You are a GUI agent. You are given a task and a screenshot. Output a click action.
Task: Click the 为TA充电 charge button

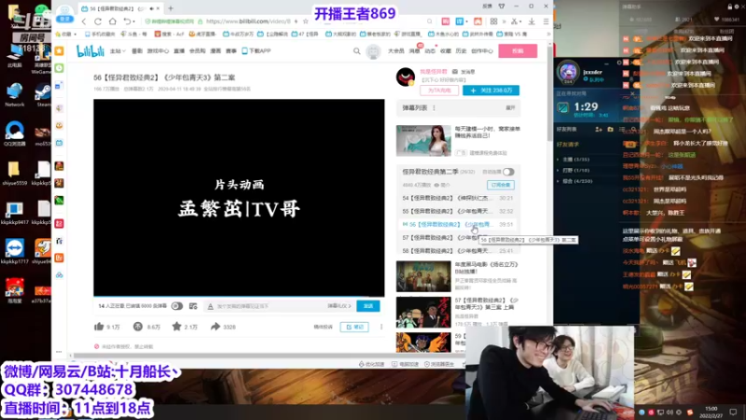[439, 91]
